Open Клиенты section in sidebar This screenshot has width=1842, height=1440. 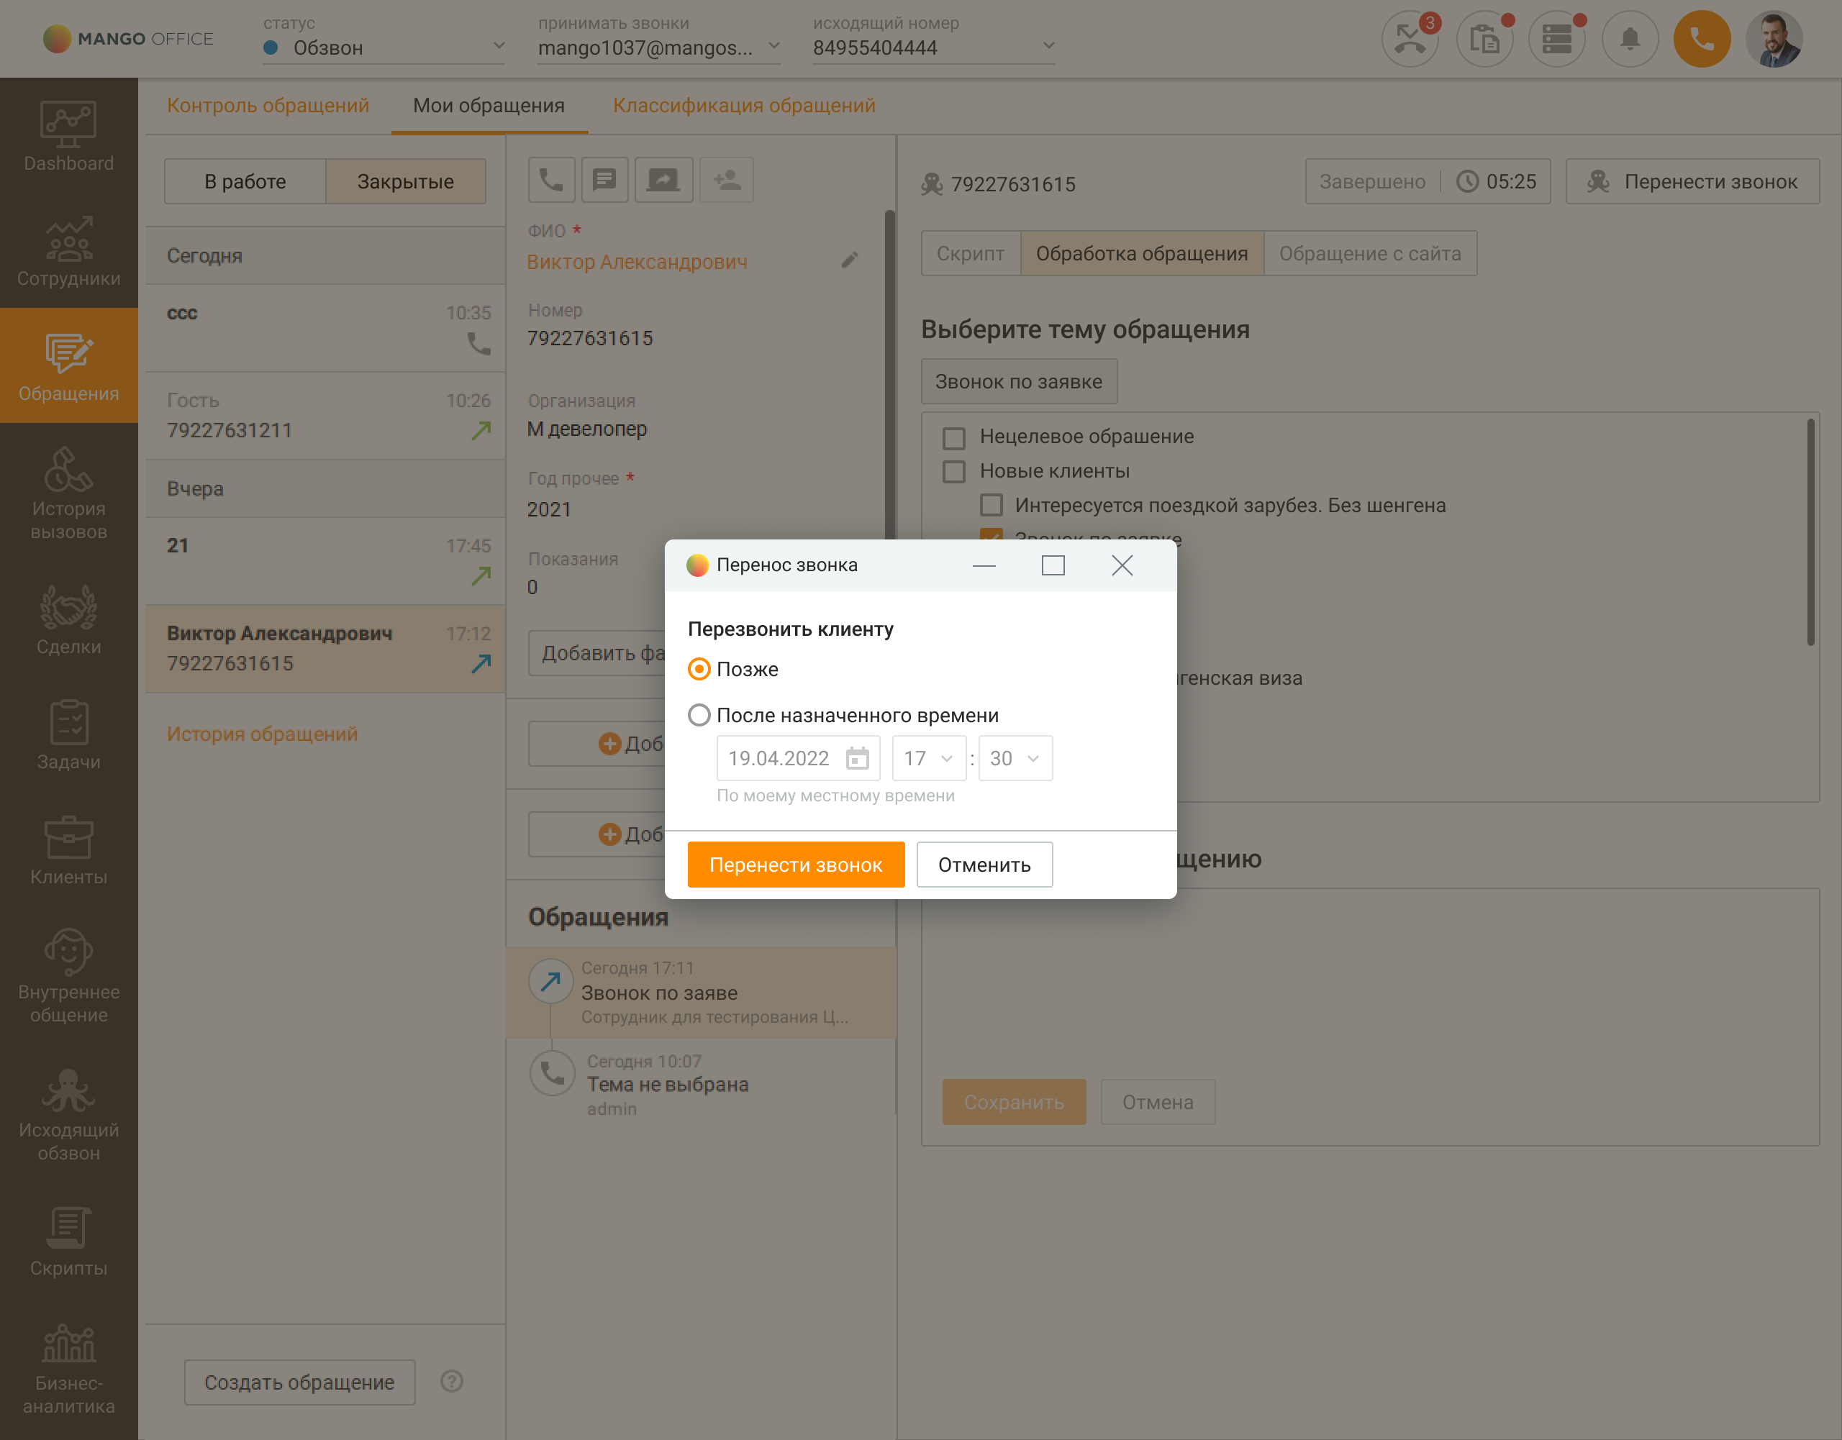coord(69,850)
